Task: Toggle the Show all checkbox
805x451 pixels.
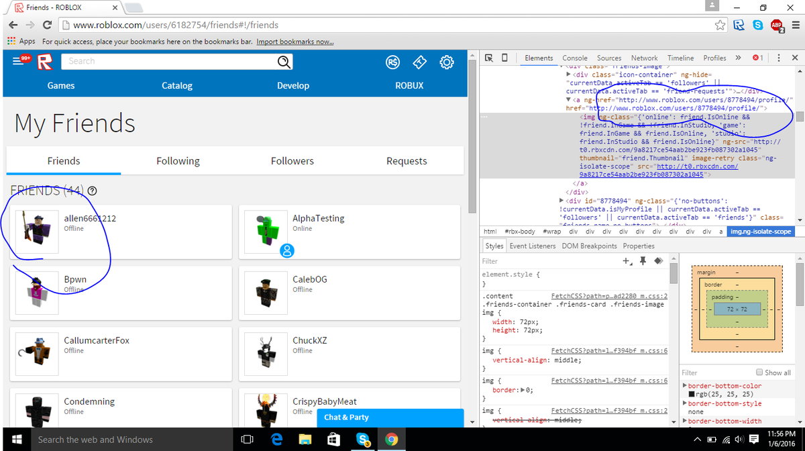Action: (759, 372)
